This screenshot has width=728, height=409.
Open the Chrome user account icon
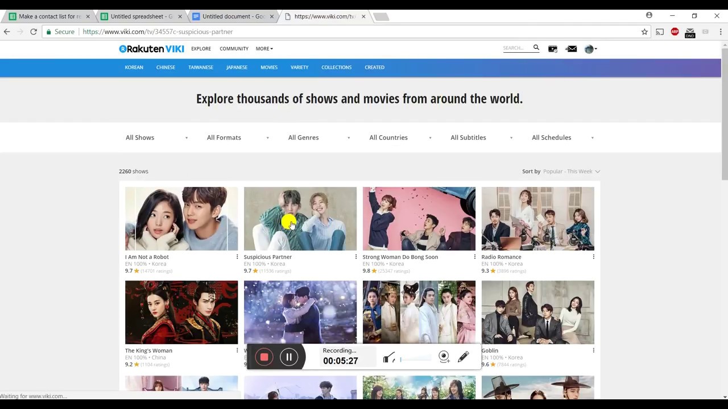pos(649,15)
